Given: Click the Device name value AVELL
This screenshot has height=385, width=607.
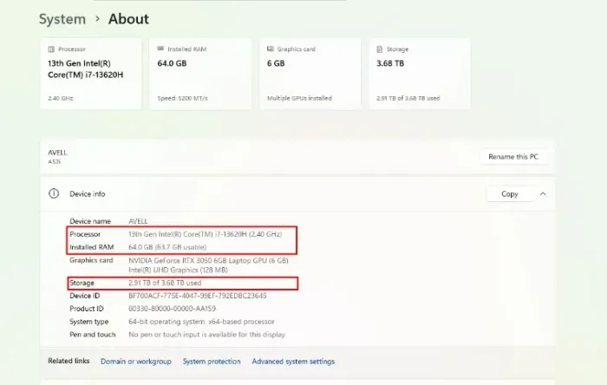Looking at the screenshot, I should tap(138, 221).
